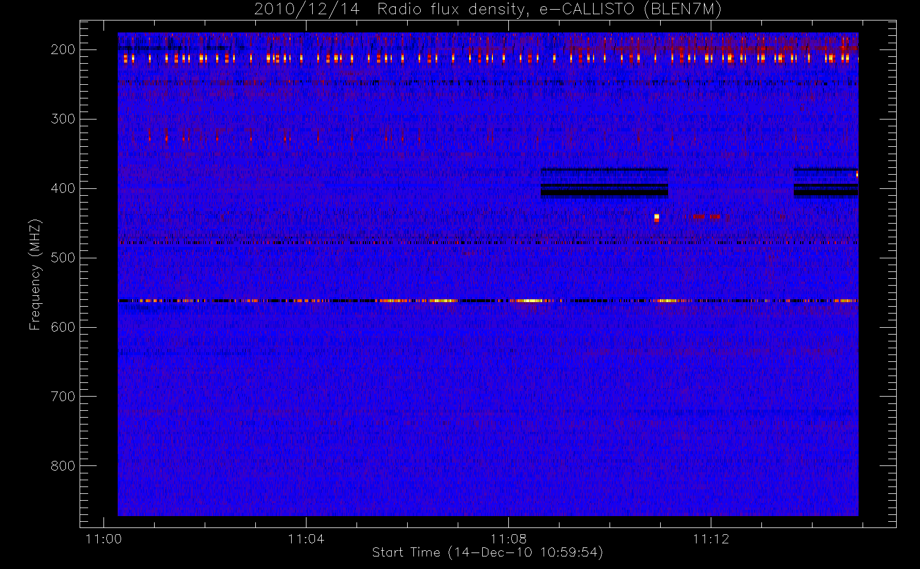
Task: Click the 11:08 time axis label
Action: pyautogui.click(x=508, y=539)
